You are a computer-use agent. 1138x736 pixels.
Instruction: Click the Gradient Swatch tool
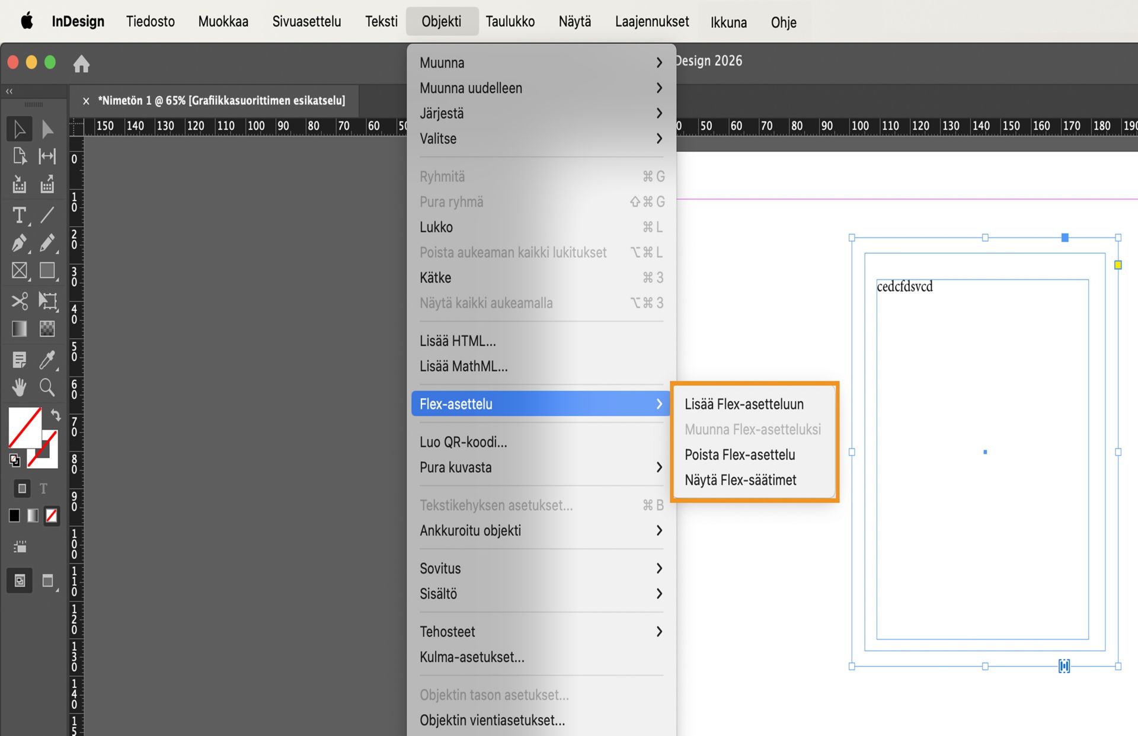coord(19,329)
